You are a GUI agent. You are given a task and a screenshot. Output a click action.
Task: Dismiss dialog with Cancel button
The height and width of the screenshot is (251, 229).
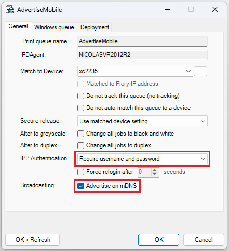204,240
